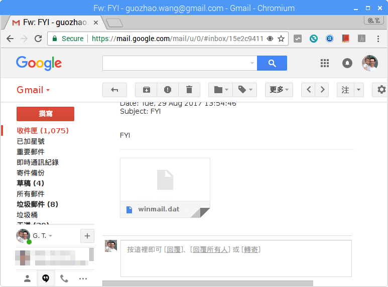This screenshot has width=388, height=287.
Task: Show search options dropdown arrow
Action: point(252,63)
